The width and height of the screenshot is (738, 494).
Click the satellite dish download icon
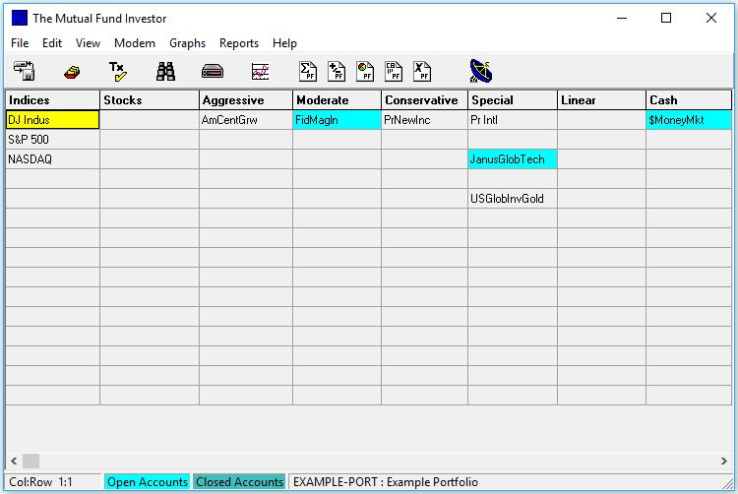click(x=480, y=71)
